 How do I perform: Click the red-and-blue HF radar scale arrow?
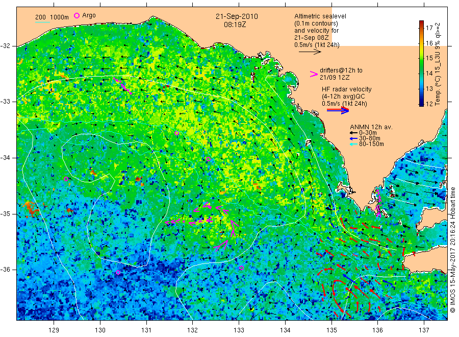point(338,110)
